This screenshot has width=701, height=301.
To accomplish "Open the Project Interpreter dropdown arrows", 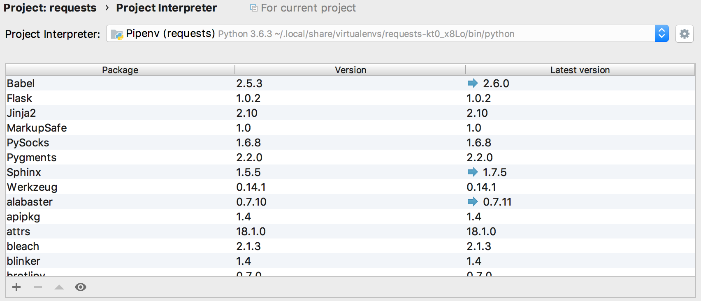I will point(662,34).
